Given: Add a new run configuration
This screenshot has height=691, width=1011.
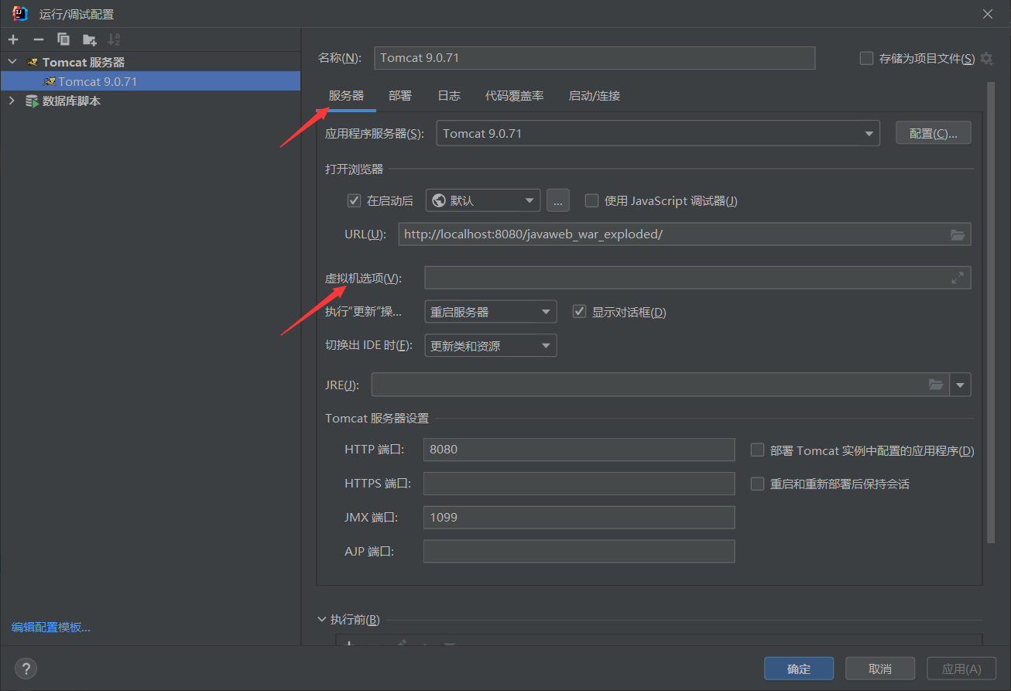Looking at the screenshot, I should click(x=13, y=39).
